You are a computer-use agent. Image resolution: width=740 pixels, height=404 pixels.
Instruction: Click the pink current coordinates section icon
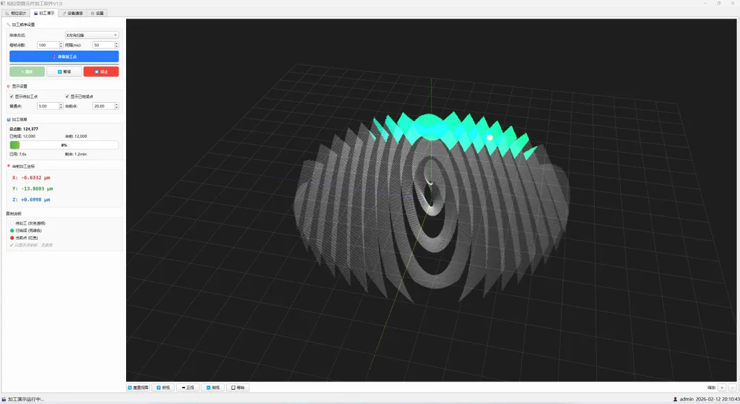coord(8,166)
